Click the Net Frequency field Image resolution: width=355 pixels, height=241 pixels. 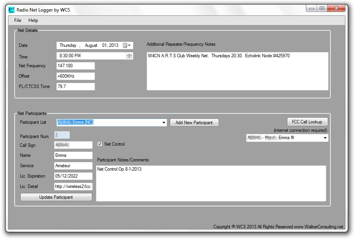(x=75, y=66)
